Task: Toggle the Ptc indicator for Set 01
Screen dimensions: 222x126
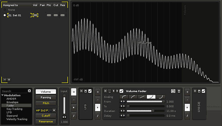Action: [x=49, y=15]
